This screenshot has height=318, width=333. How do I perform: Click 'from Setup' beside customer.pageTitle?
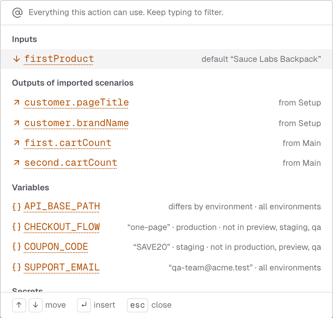point(300,103)
